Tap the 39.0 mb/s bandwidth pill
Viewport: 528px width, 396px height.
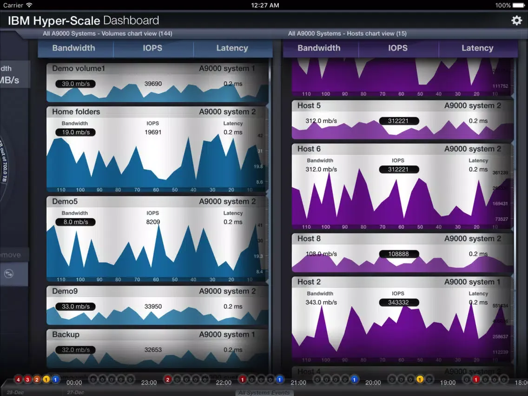(75, 84)
